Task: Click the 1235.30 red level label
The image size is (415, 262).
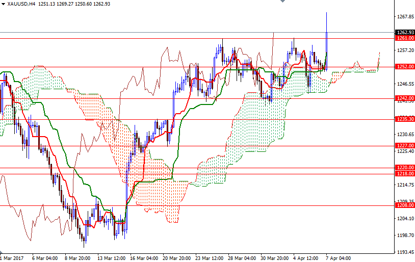Action: click(405, 119)
